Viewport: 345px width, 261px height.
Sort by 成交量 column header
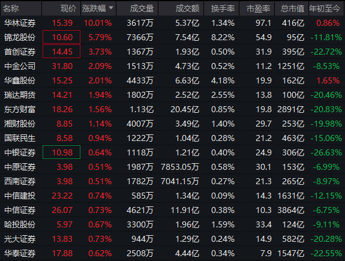point(137,8)
